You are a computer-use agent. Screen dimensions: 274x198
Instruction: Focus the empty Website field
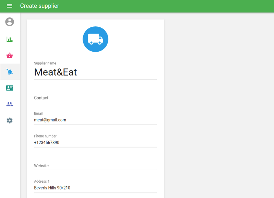point(95,166)
